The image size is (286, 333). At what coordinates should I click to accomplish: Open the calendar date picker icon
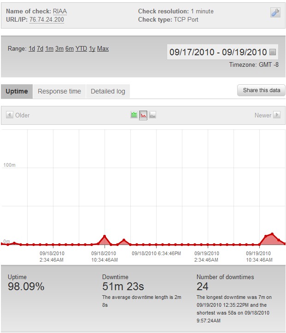(x=272, y=52)
